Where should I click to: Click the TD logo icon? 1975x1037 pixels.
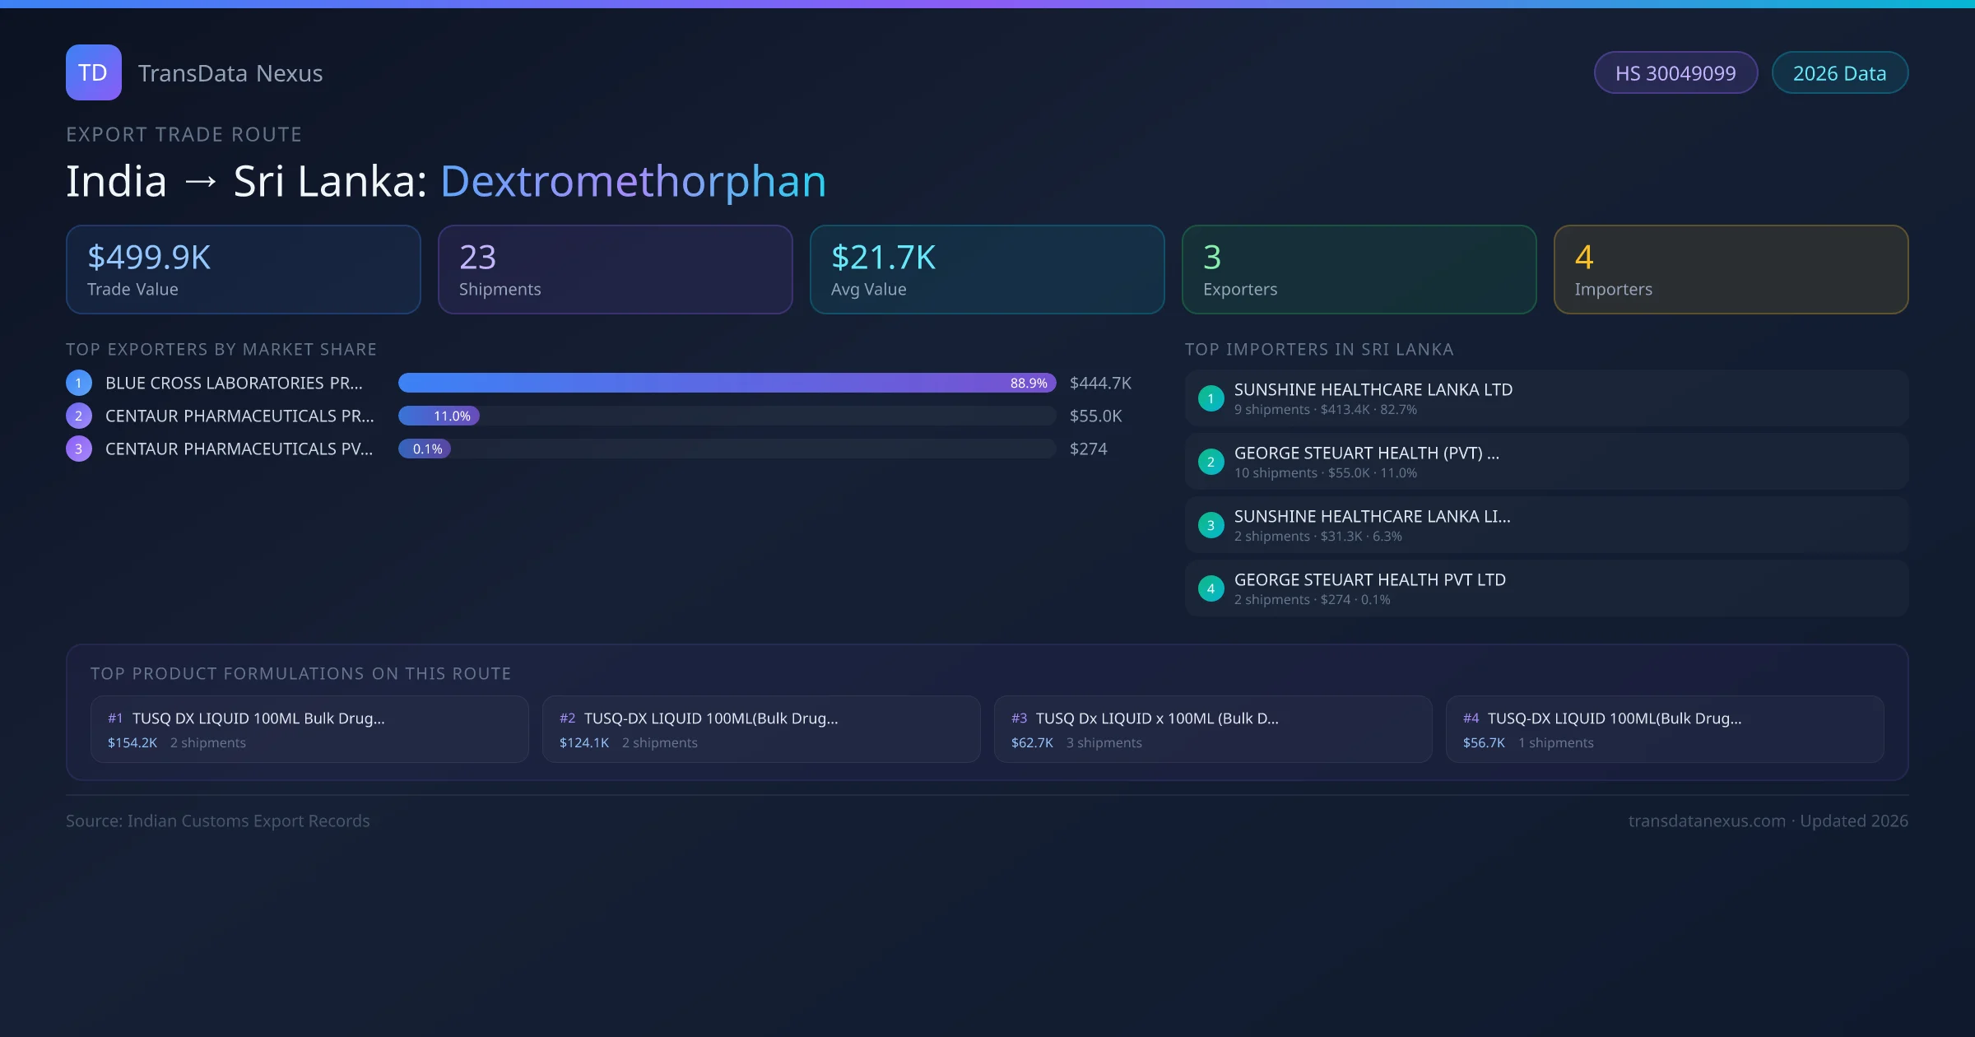point(93,72)
